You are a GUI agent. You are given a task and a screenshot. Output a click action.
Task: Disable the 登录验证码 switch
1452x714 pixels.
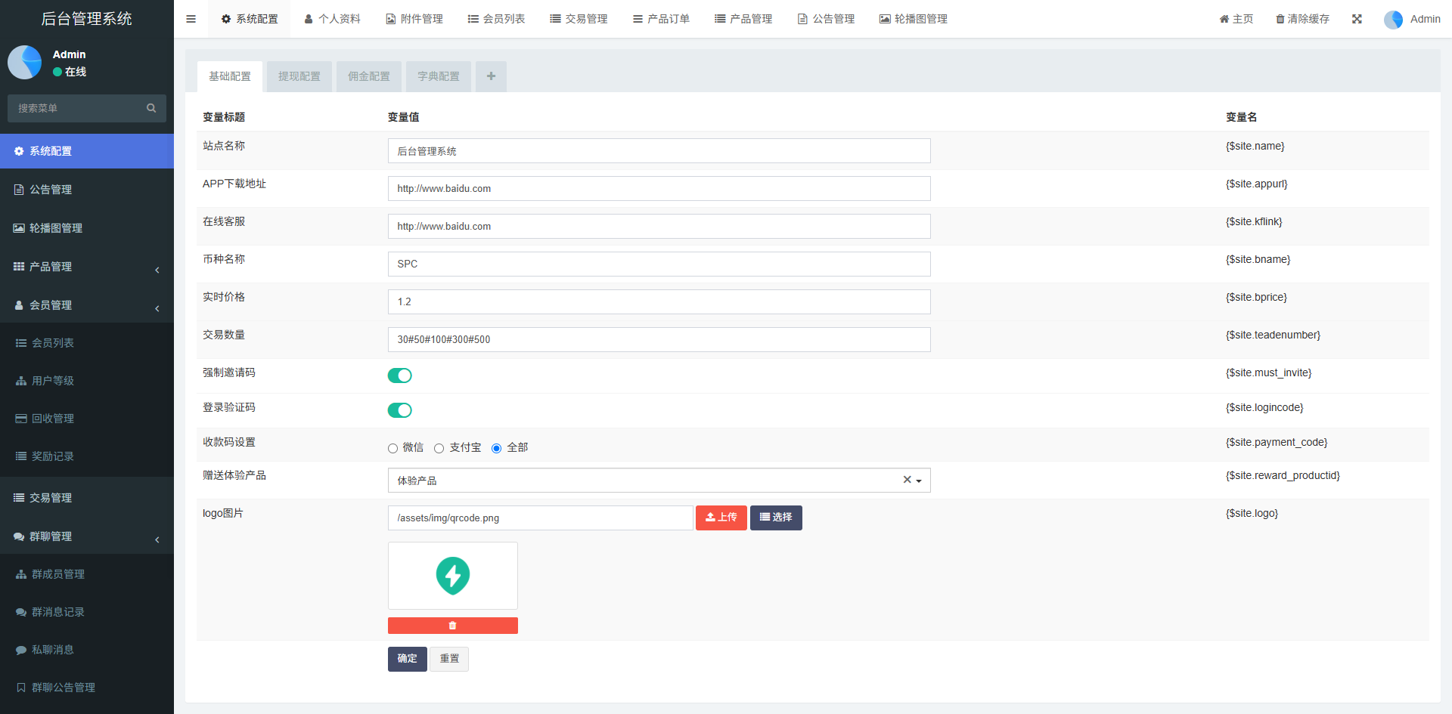point(399,410)
